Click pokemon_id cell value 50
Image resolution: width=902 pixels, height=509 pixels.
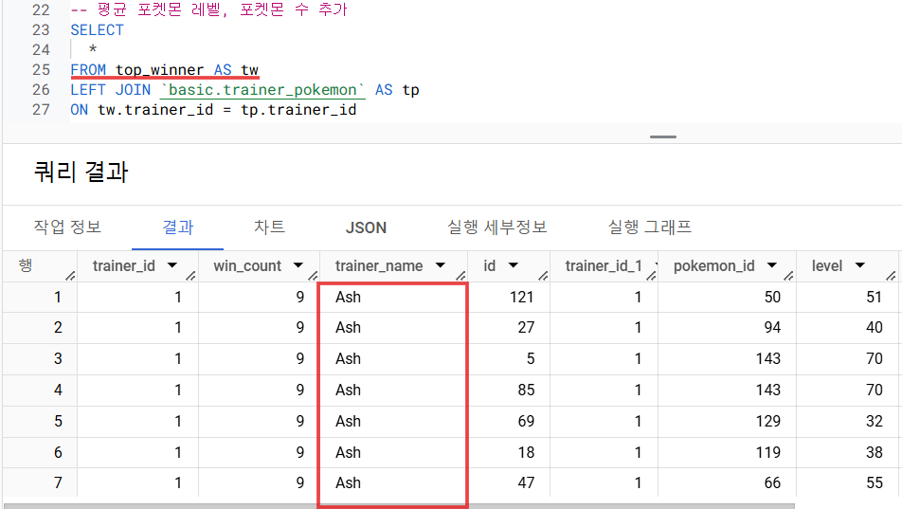coord(772,297)
